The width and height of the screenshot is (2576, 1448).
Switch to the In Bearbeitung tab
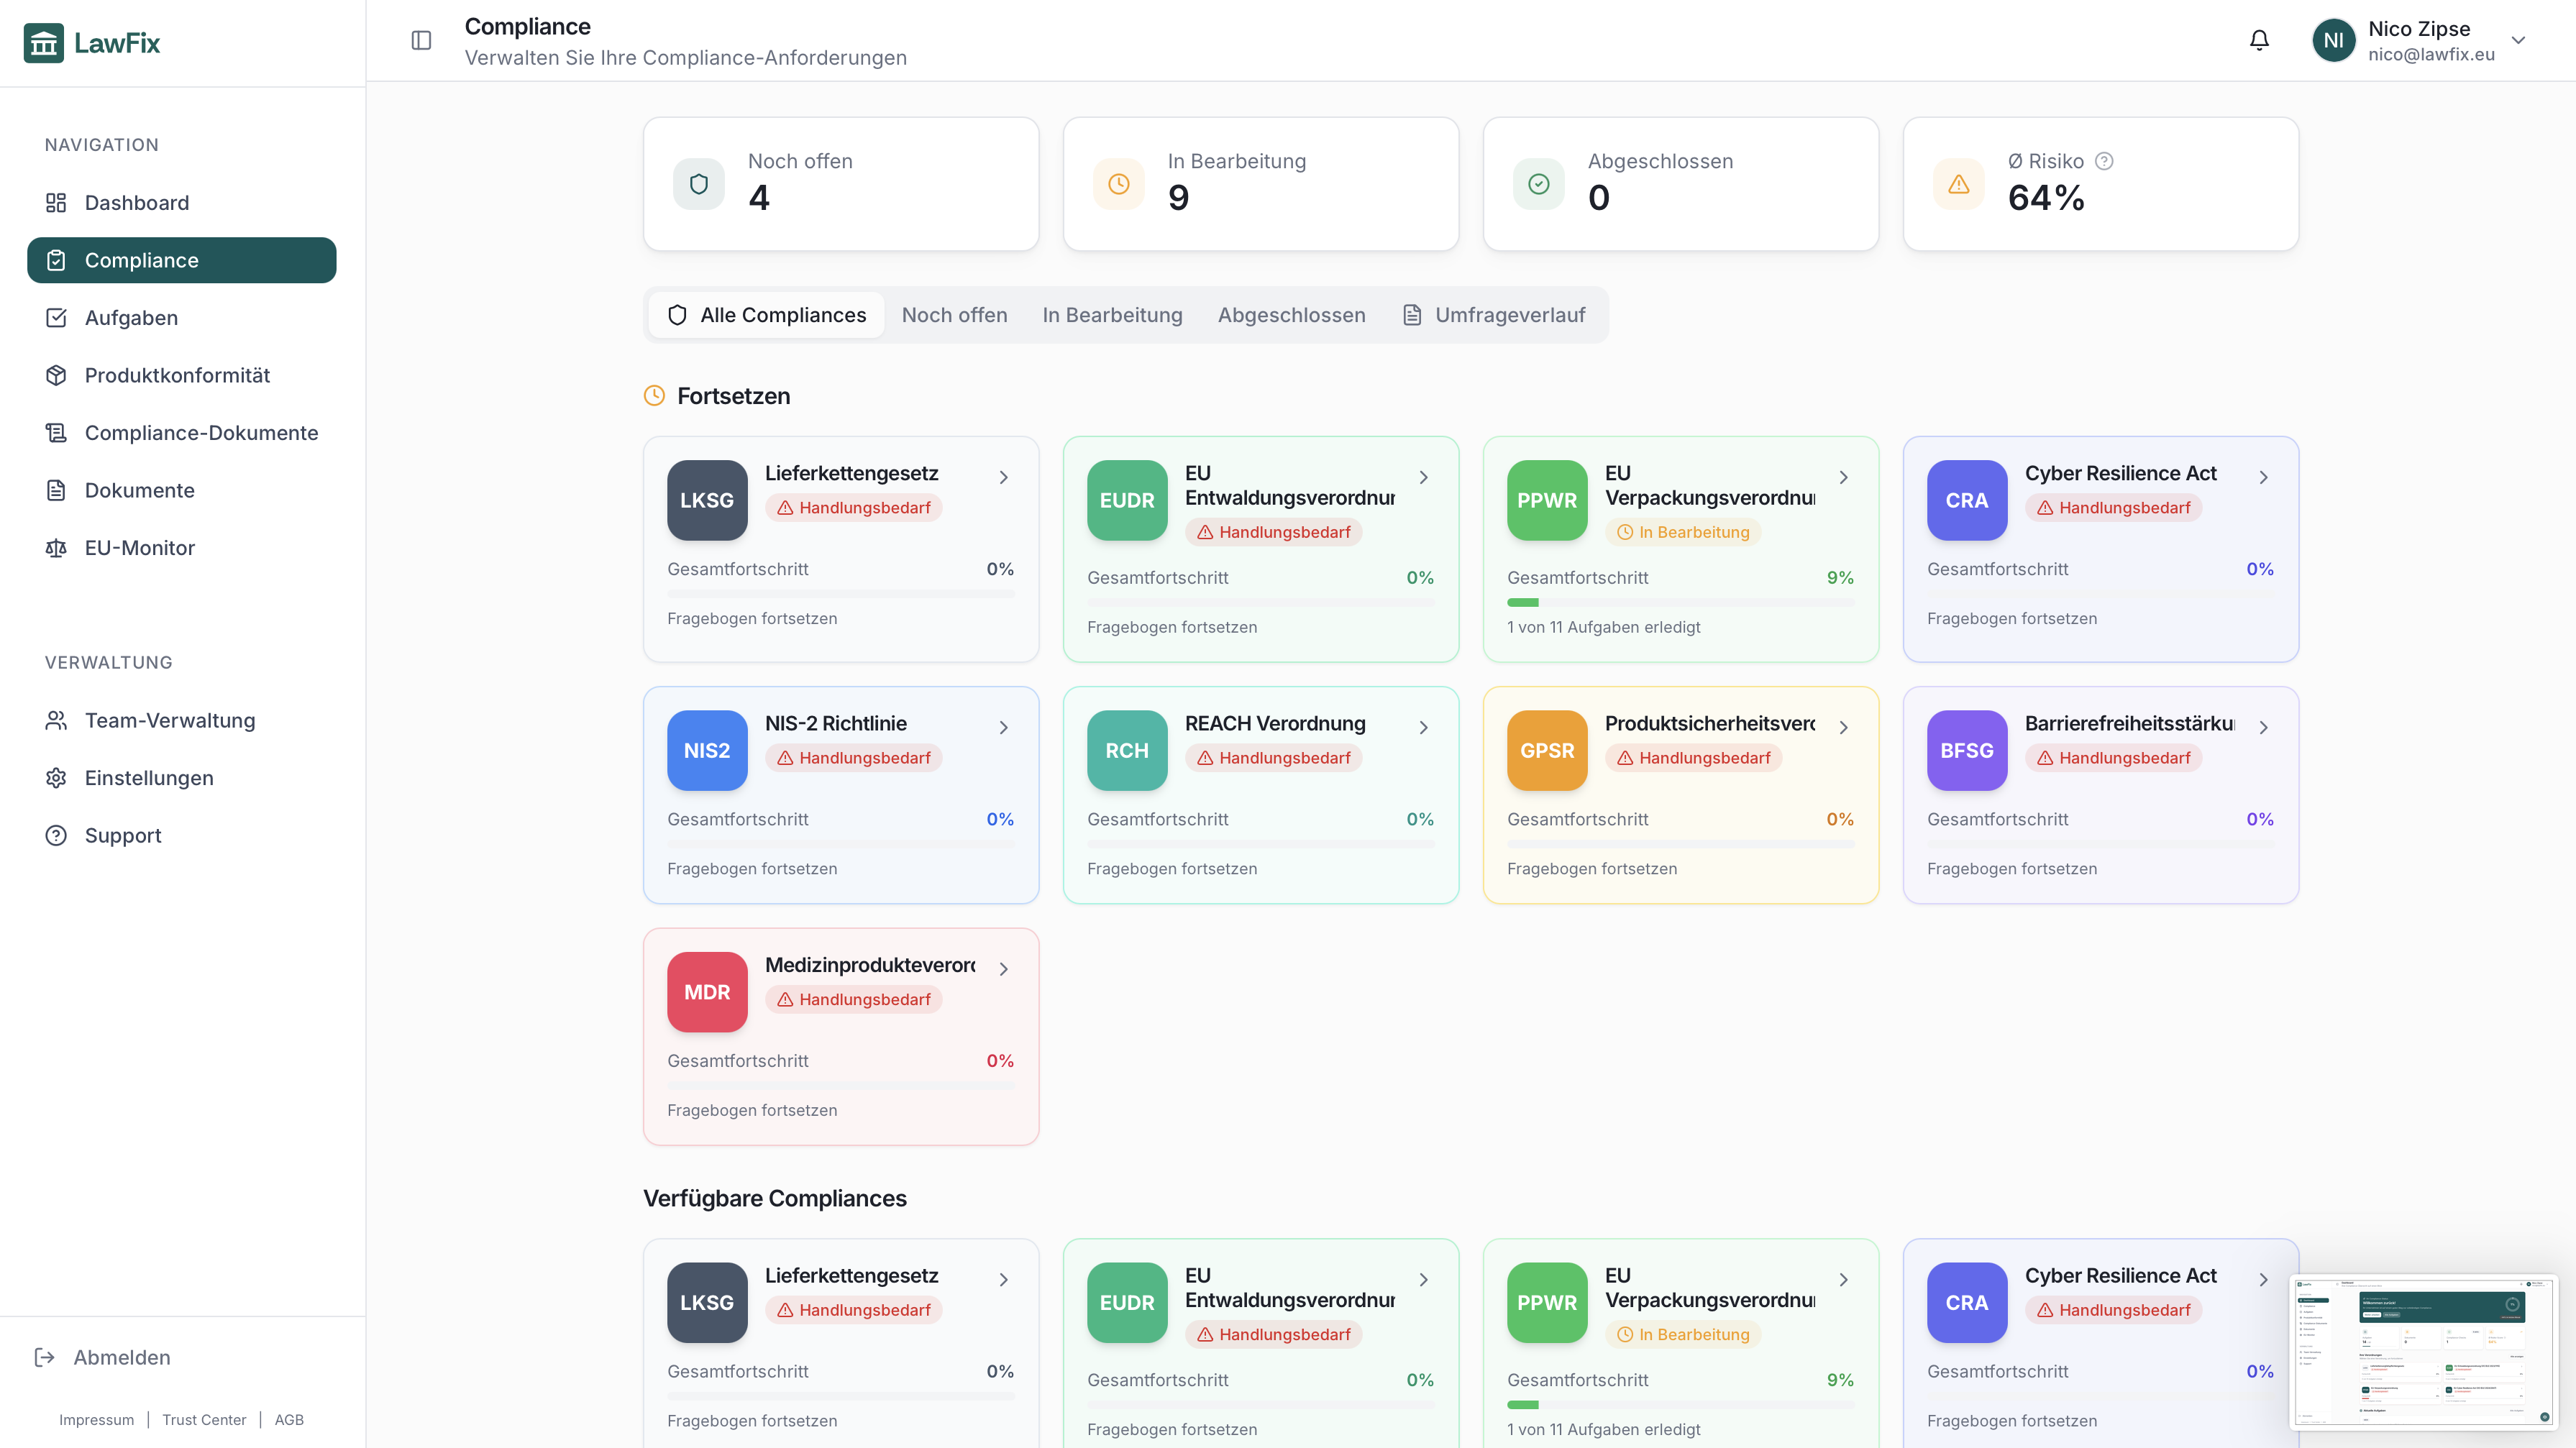tap(1112, 315)
